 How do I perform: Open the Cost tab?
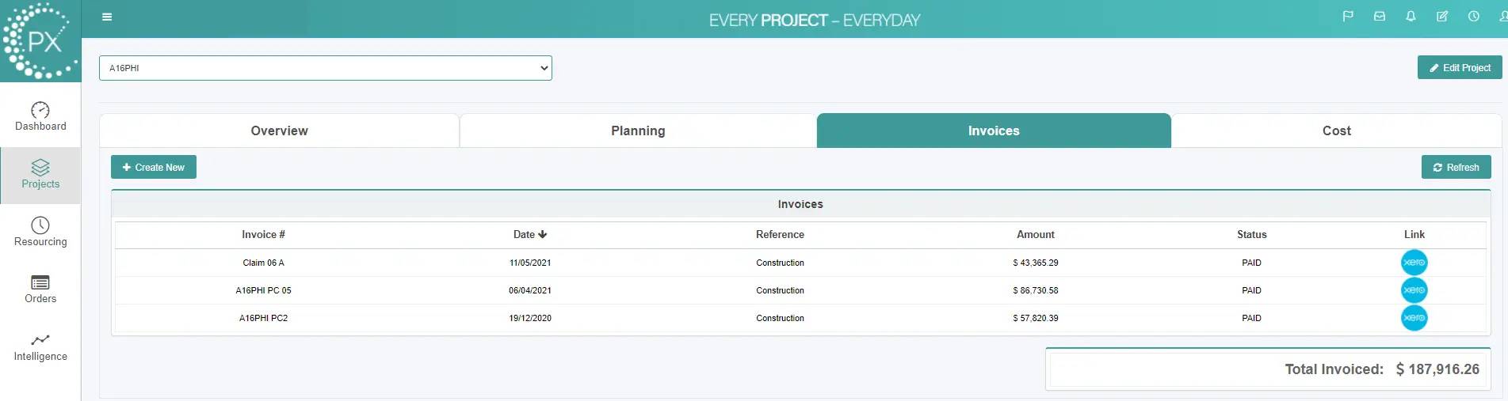pos(1336,131)
